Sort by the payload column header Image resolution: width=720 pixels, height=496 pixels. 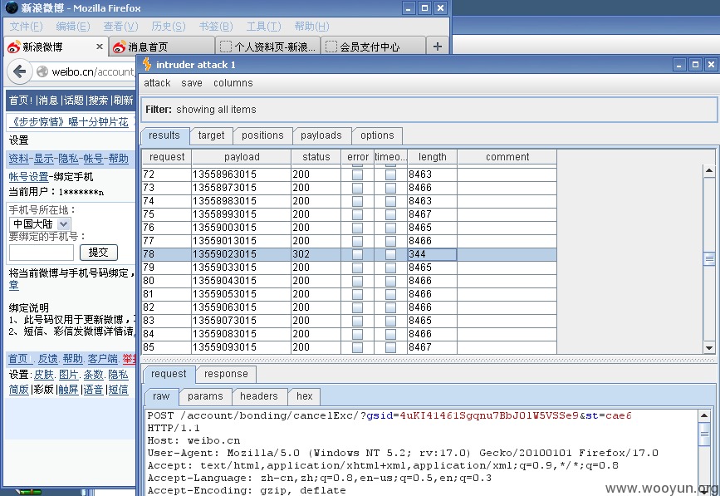(242, 157)
